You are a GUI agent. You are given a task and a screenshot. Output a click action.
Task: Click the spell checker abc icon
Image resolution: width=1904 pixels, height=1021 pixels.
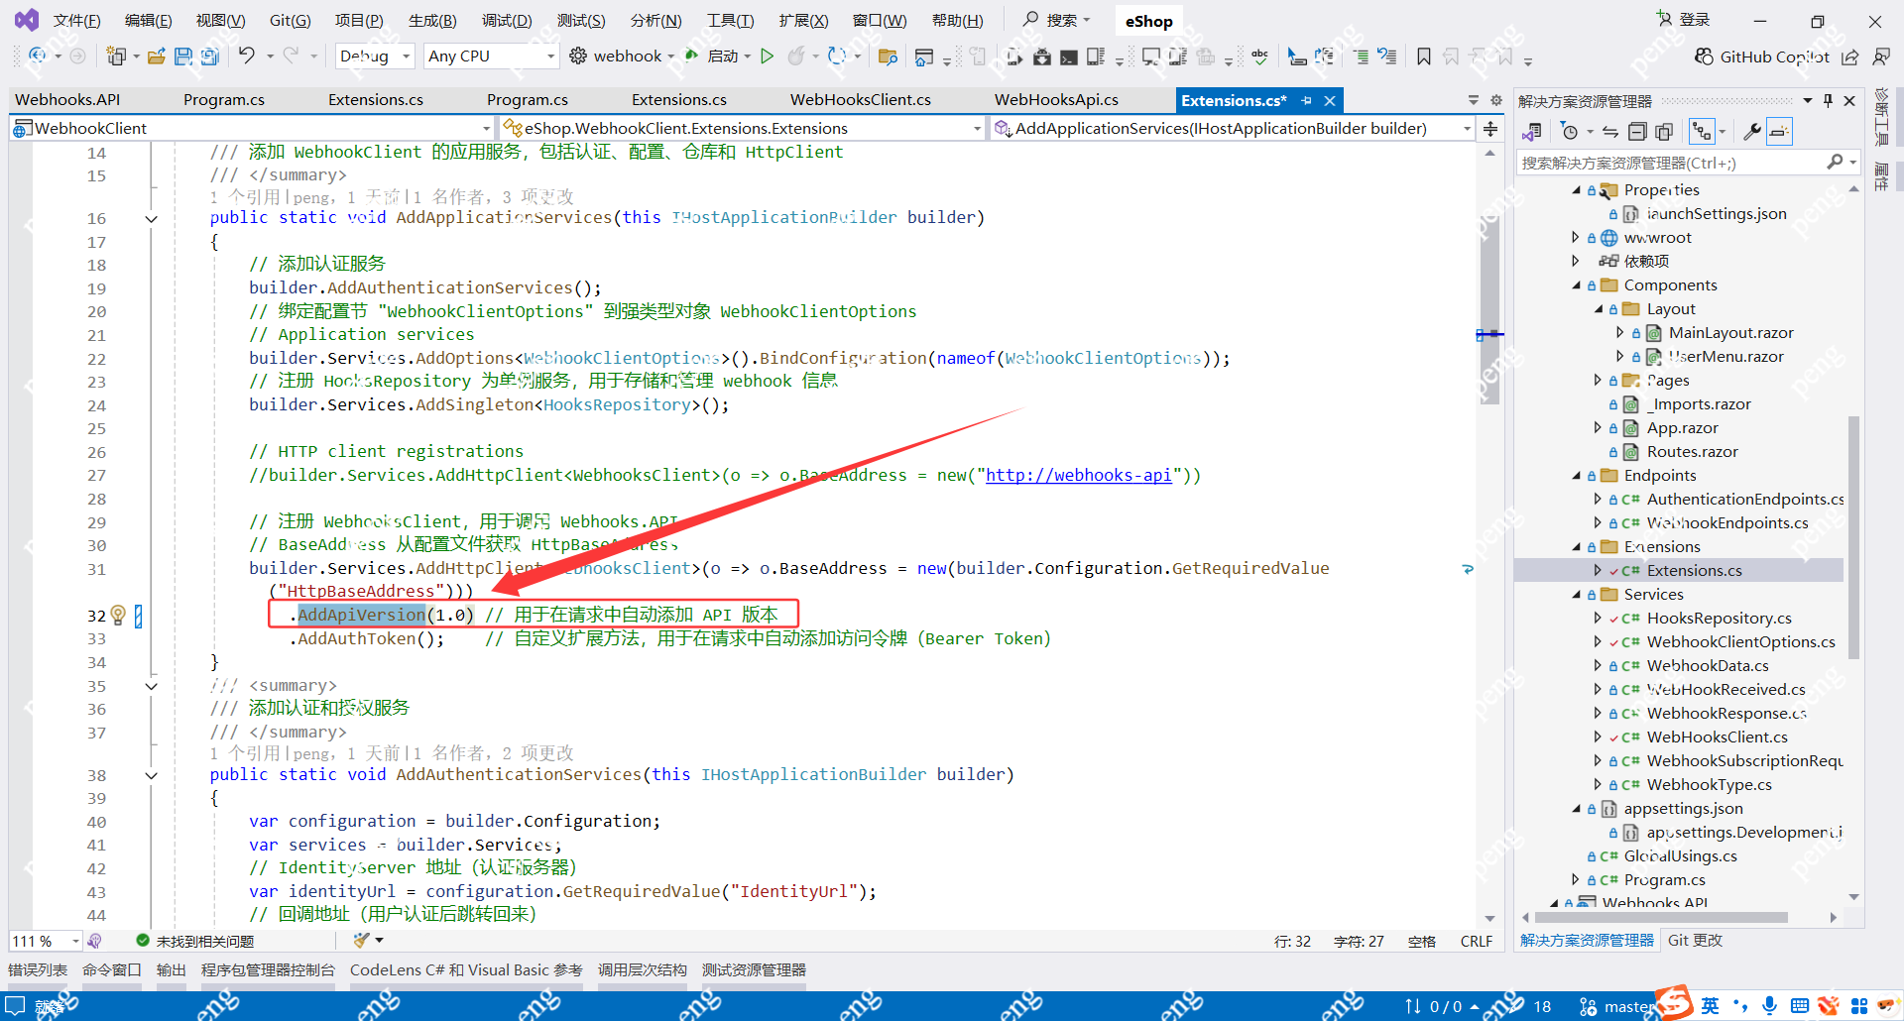click(x=1259, y=57)
